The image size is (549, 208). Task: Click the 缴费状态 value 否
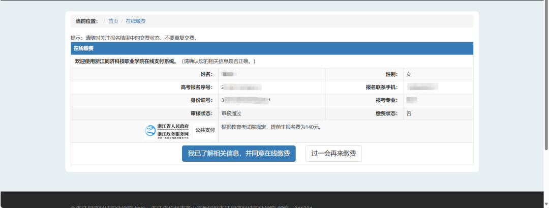click(409, 113)
